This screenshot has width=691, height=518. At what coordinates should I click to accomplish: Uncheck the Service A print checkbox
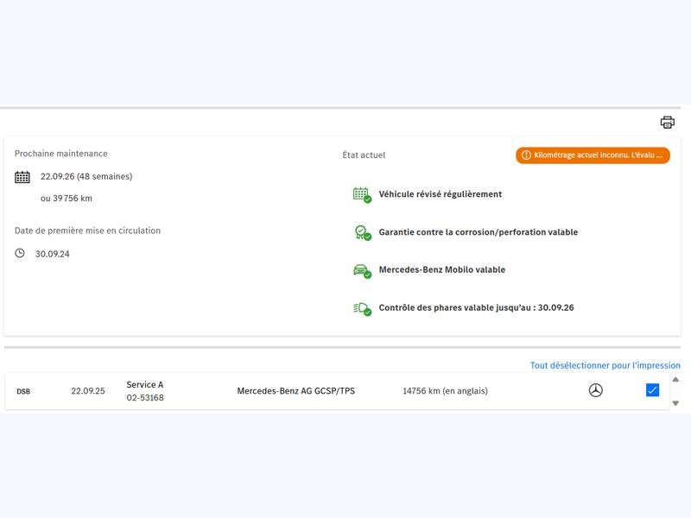pyautogui.click(x=652, y=390)
